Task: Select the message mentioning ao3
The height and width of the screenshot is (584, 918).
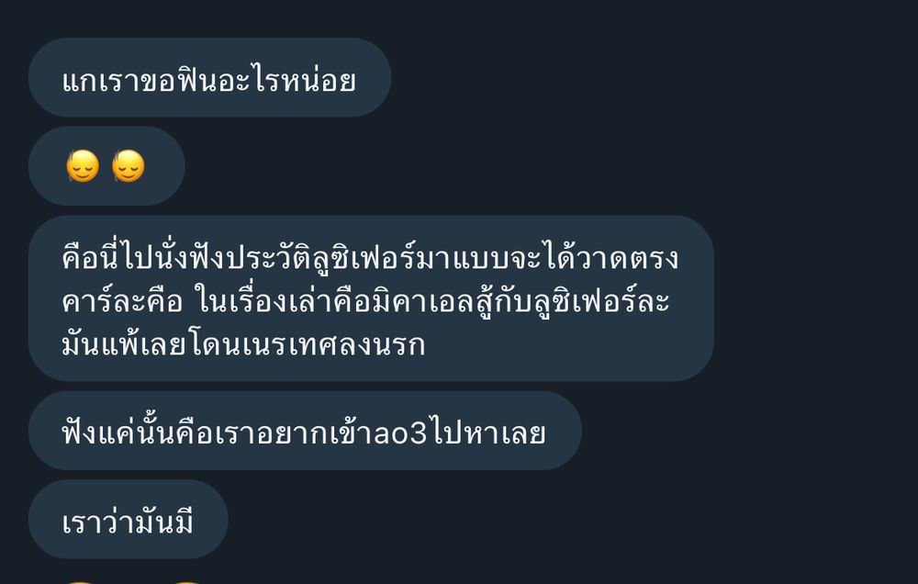Action: point(305,431)
